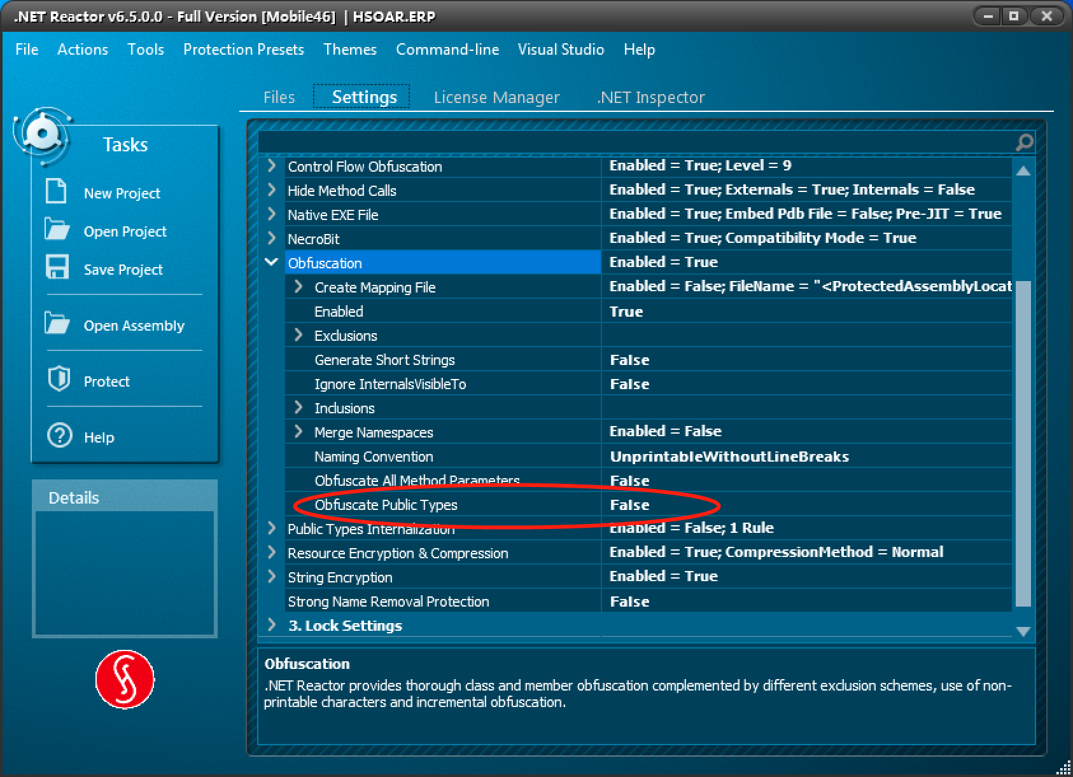Click the scrollbar down arrow
Viewport: 1073px width, 777px height.
[x=1023, y=631]
